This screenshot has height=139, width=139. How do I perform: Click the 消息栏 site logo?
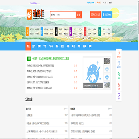click(36, 14)
